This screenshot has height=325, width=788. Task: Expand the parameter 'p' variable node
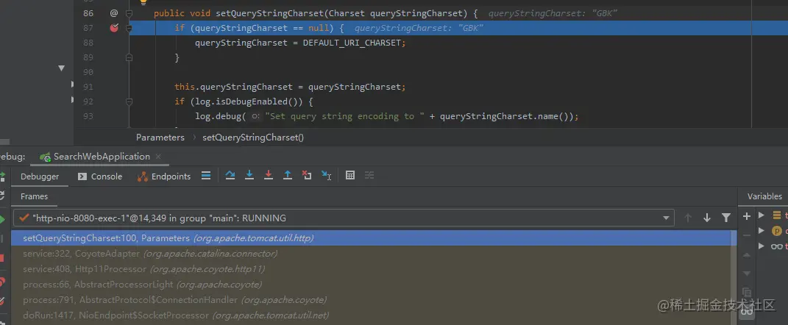pos(762,231)
